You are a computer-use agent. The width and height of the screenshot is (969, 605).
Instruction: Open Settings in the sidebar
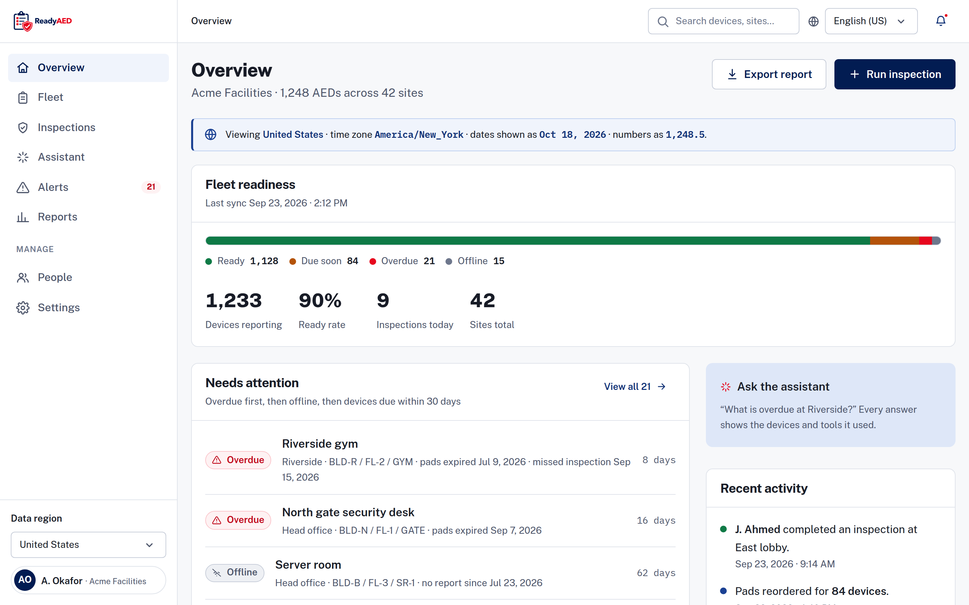click(88, 308)
